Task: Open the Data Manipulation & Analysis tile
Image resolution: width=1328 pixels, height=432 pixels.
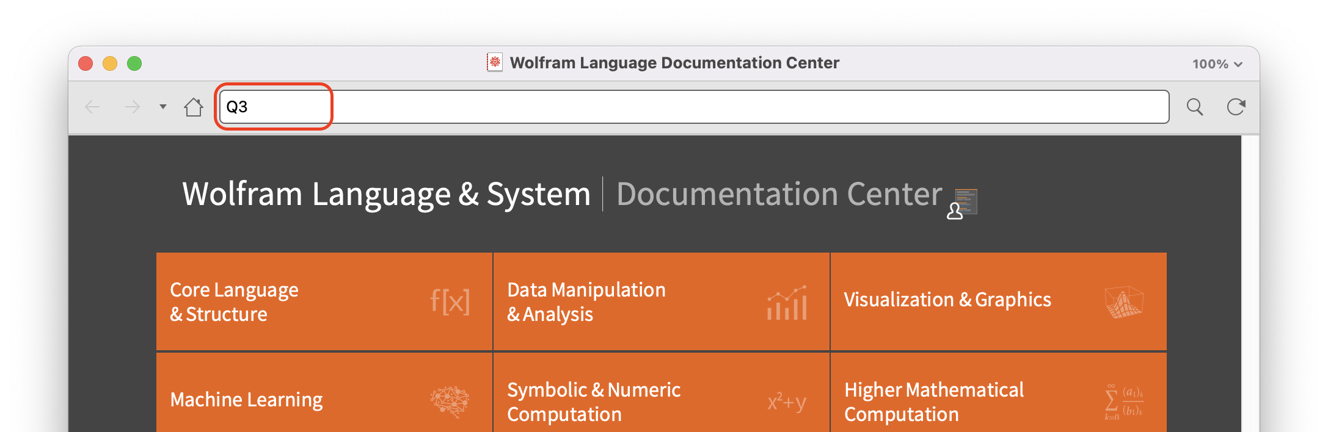Action: pos(661,301)
